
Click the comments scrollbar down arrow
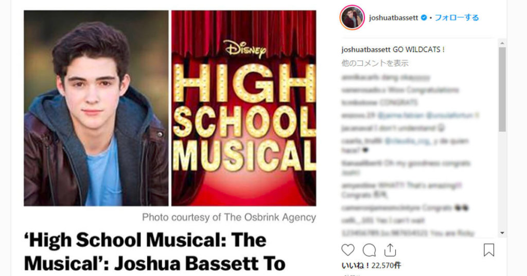pos(502,233)
